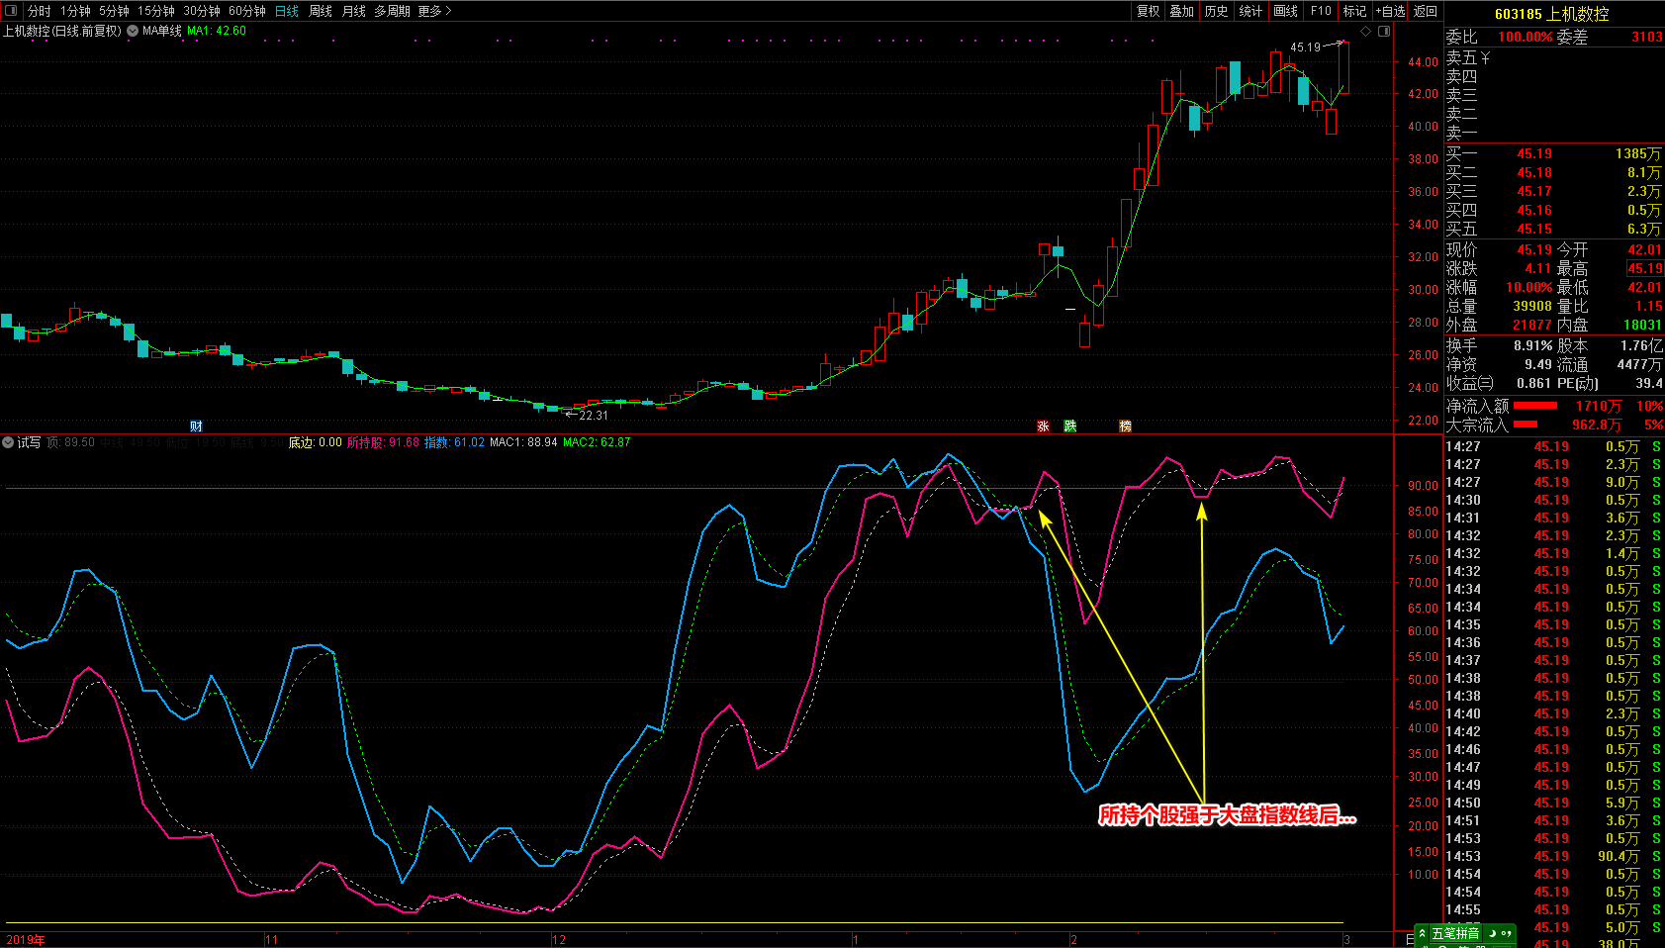1665x948 pixels.
Task: Click the 跌 marker icon below the candles
Action: 1070,426
